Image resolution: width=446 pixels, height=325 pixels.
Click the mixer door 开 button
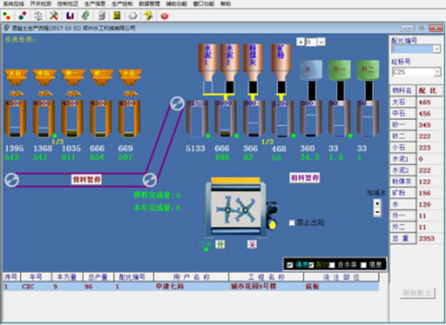coord(220,245)
